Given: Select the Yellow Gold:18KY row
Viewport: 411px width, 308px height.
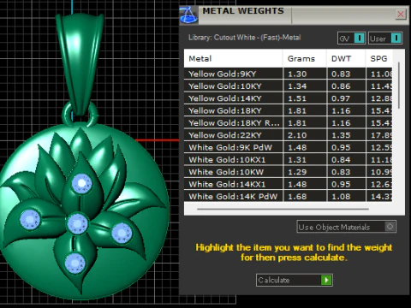Looking at the screenshot, I should click(288, 110).
